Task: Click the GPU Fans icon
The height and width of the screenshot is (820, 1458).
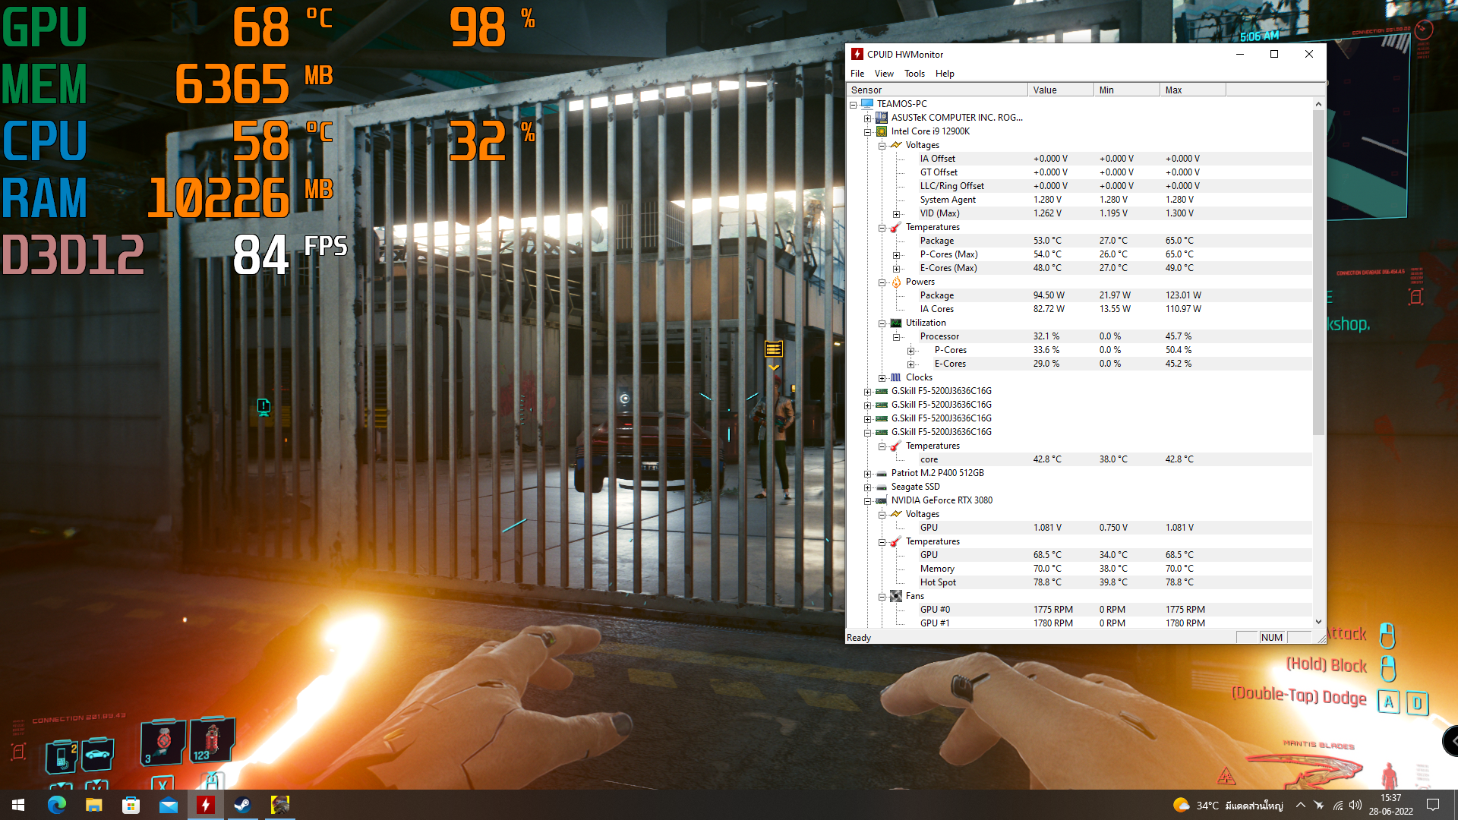Action: click(x=896, y=596)
